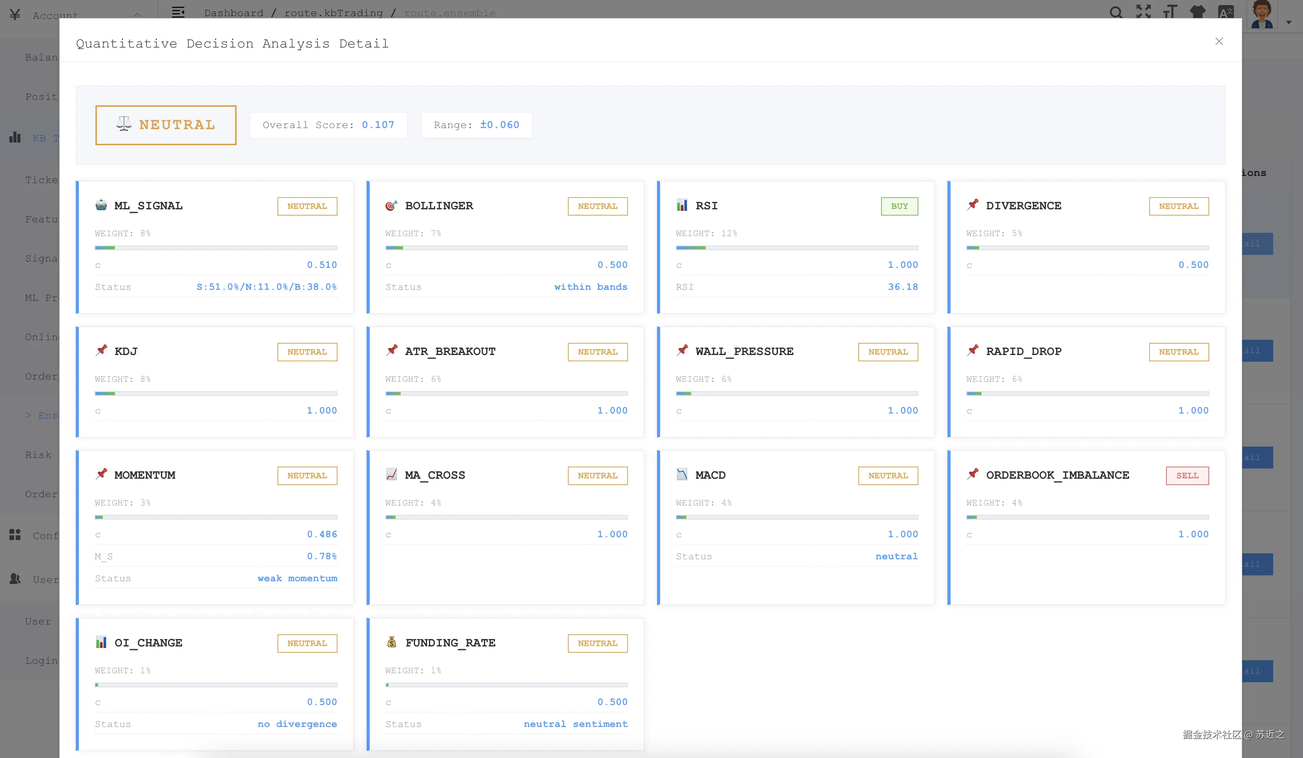
Task: Collapse sidebar using the hamburger icon
Action: tap(178, 12)
